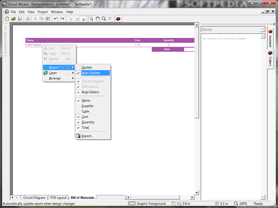
Task: Select the magnifier zoom tool
Action: [104, 19]
